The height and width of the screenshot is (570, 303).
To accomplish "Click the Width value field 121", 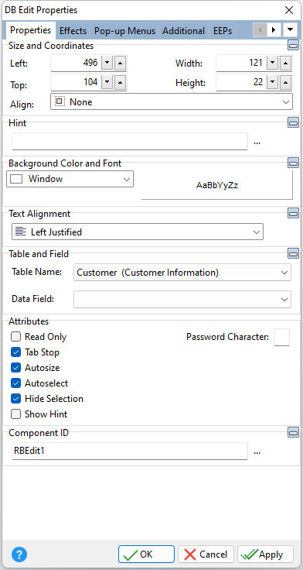I will coord(241,64).
